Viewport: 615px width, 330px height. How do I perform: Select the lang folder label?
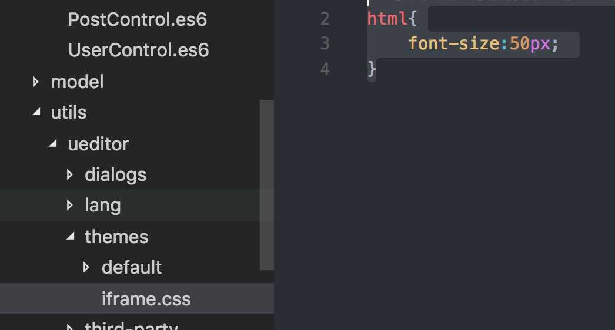pyautogui.click(x=103, y=206)
